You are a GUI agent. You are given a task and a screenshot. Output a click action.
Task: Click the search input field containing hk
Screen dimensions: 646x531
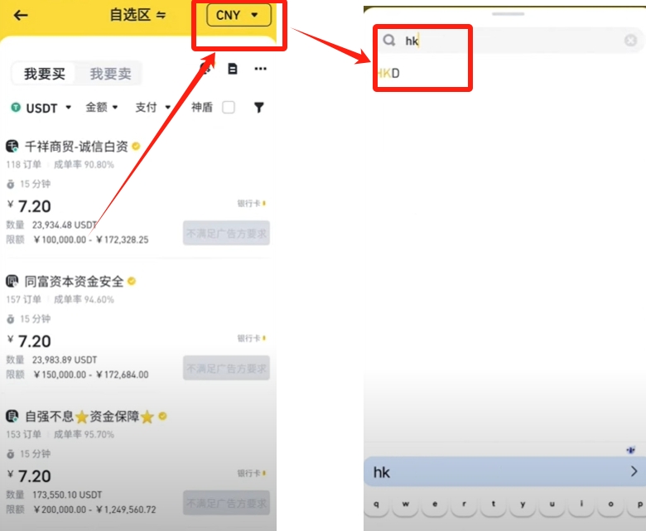(x=505, y=41)
